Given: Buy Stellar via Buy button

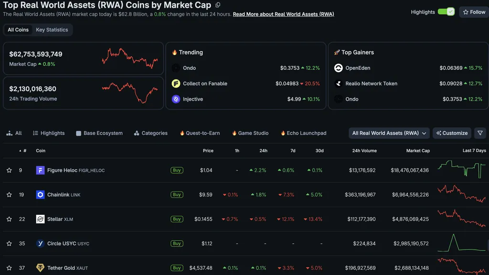Looking at the screenshot, I should click(x=177, y=219).
